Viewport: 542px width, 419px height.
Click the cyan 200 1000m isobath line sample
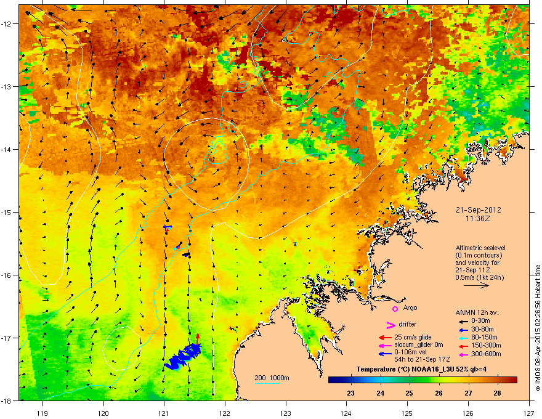click(267, 383)
